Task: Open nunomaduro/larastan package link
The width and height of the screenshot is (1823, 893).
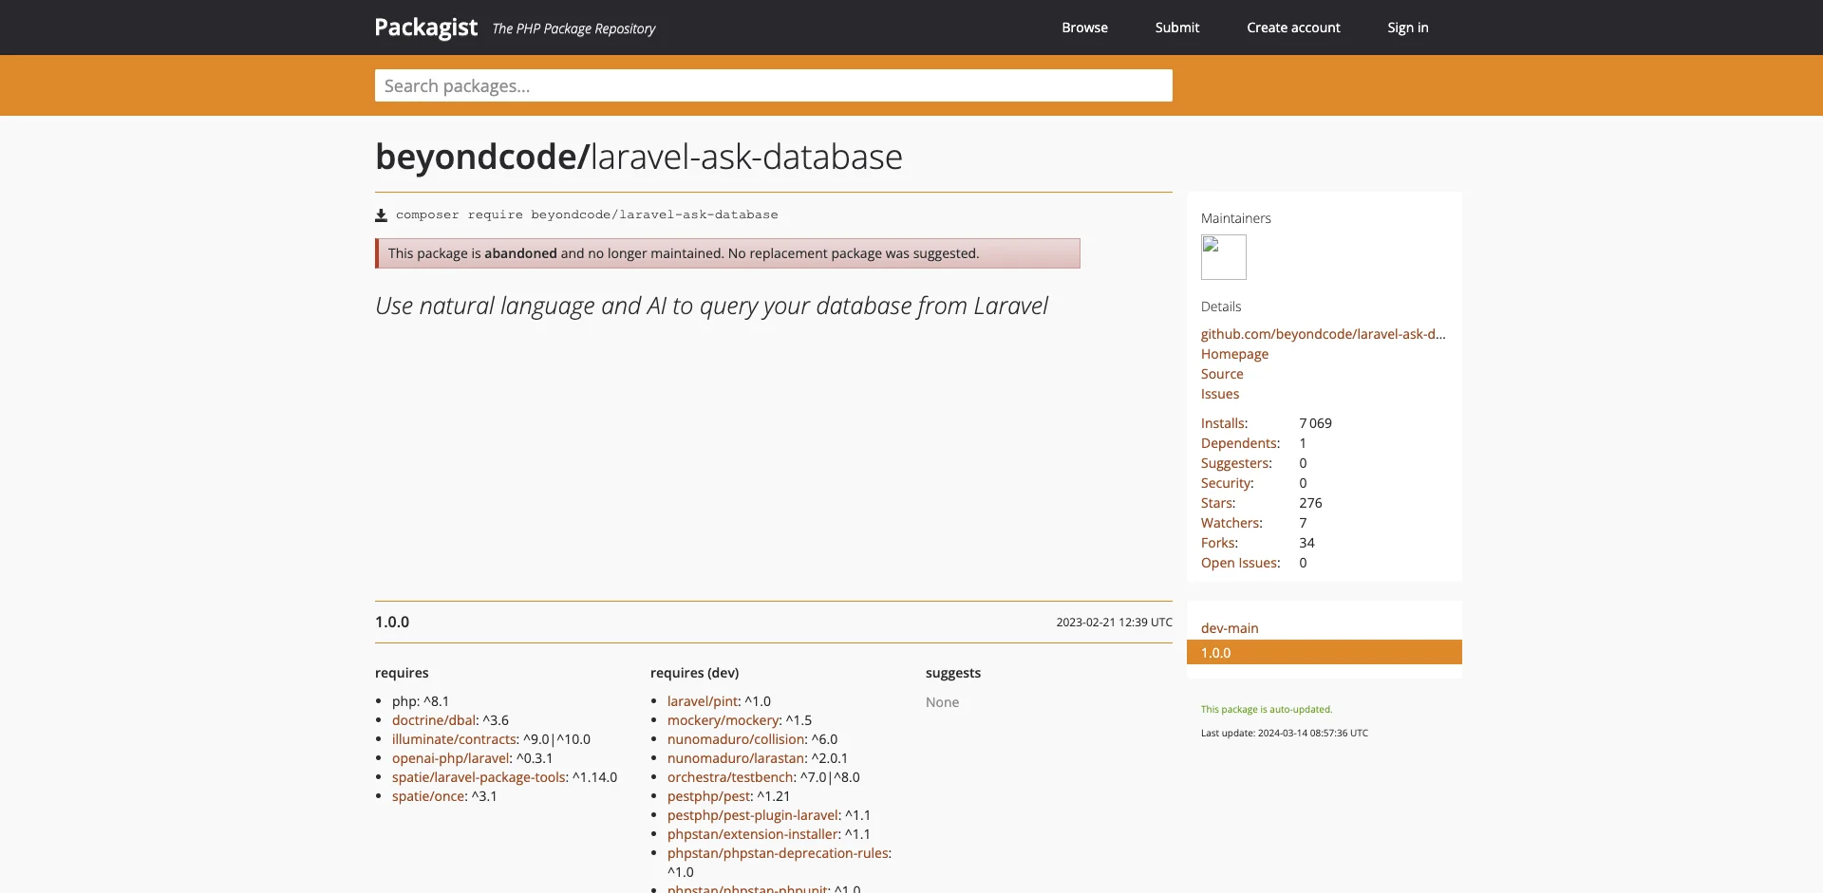Action: pos(736,758)
